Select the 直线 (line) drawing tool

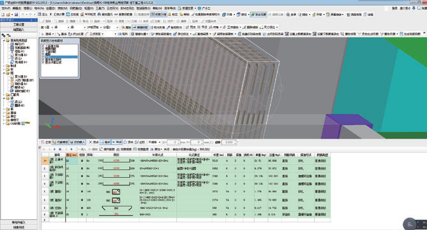point(62,34)
